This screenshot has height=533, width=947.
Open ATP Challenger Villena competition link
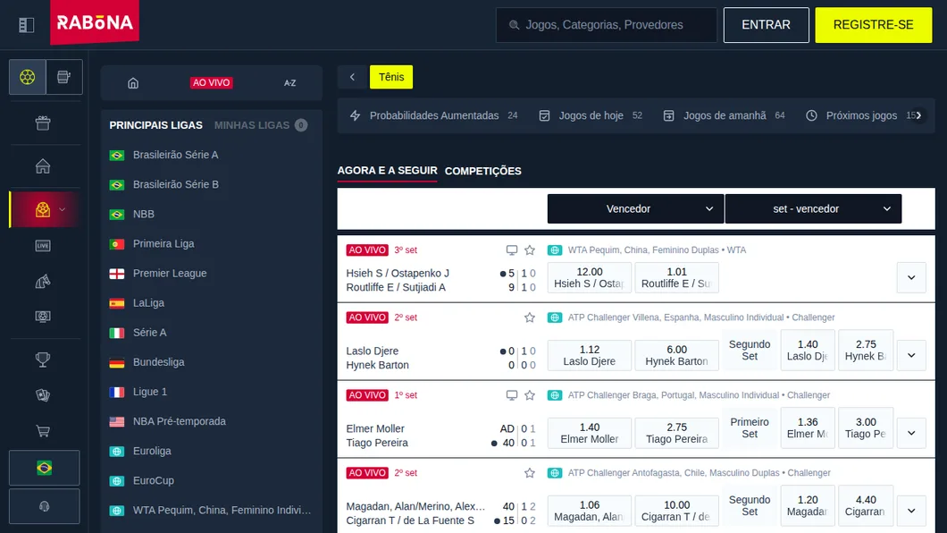pyautogui.click(x=701, y=317)
